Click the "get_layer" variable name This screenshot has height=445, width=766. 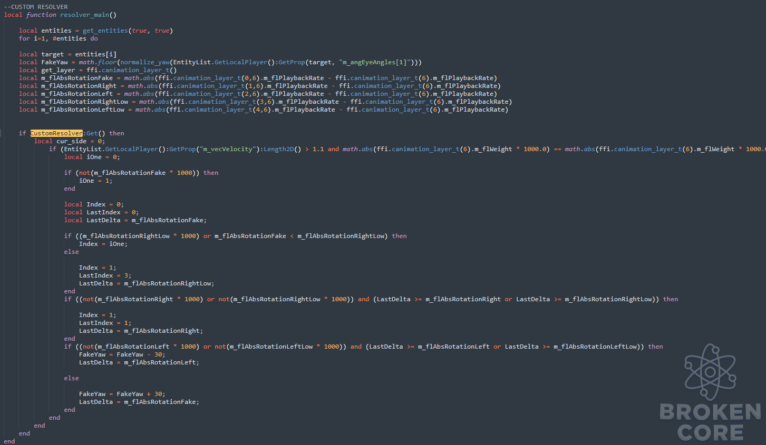[59, 70]
